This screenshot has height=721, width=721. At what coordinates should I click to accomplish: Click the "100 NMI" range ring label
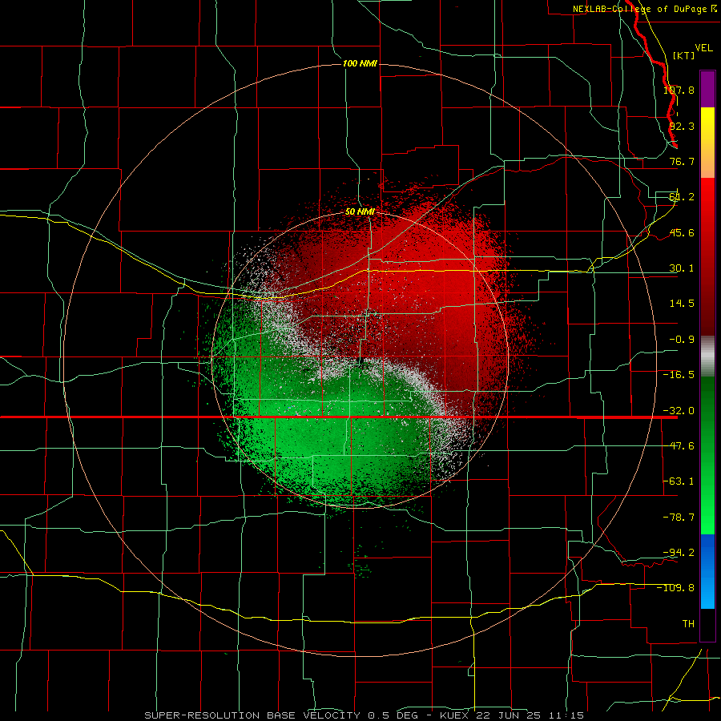click(360, 63)
